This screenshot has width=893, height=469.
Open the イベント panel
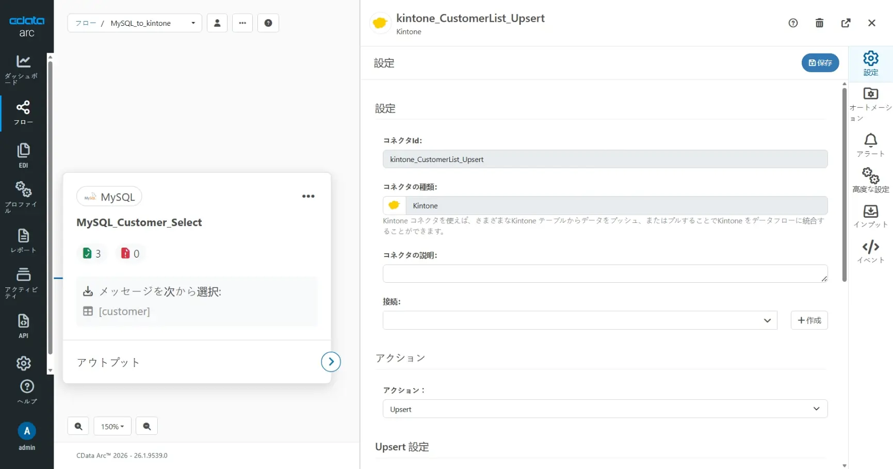tap(870, 251)
